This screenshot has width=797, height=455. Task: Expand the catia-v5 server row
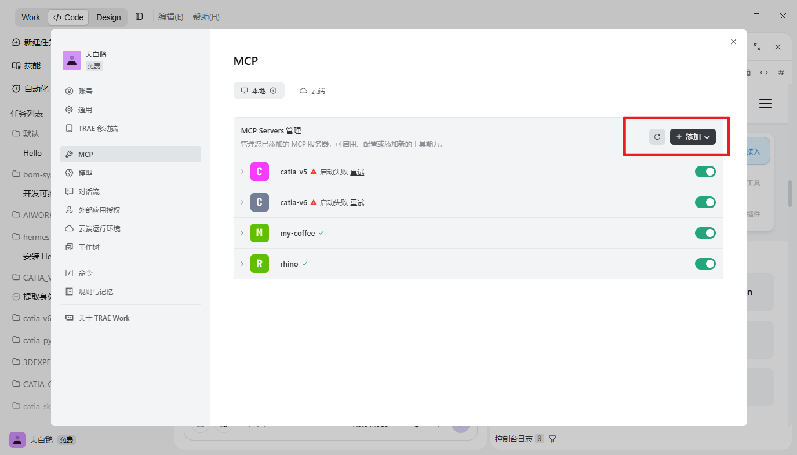(242, 172)
